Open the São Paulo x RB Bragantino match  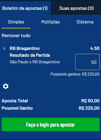(35, 62)
